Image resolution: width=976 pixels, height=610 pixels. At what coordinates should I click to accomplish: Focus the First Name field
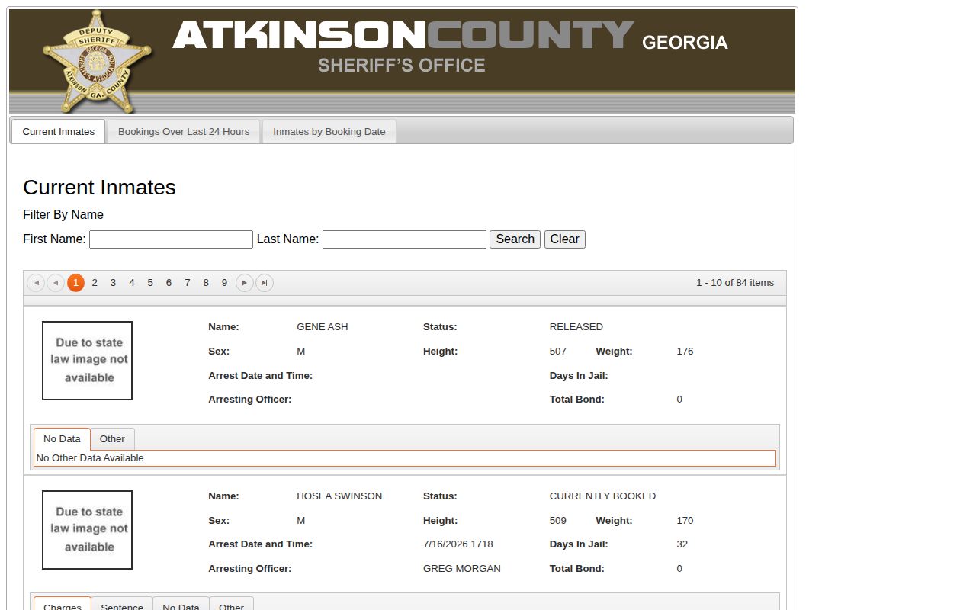[x=171, y=239]
